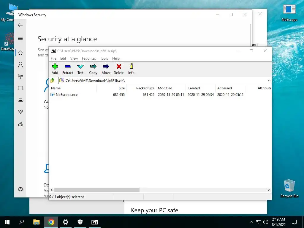The image size is (304, 228).
Task: Open the Help menu in 7-Zip
Action: 116,58
